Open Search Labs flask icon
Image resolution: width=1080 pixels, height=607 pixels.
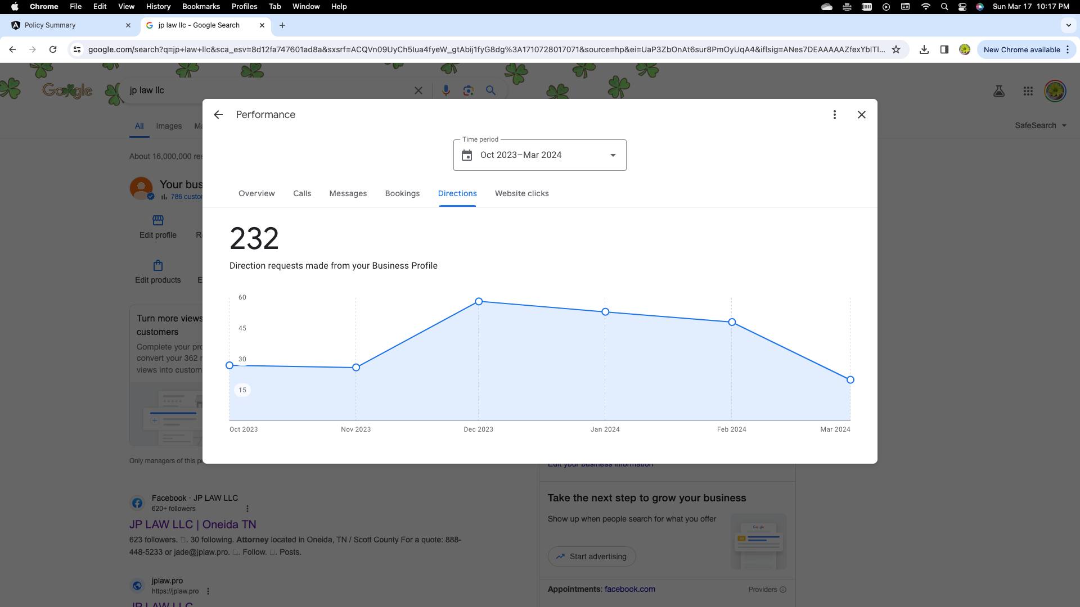(999, 91)
